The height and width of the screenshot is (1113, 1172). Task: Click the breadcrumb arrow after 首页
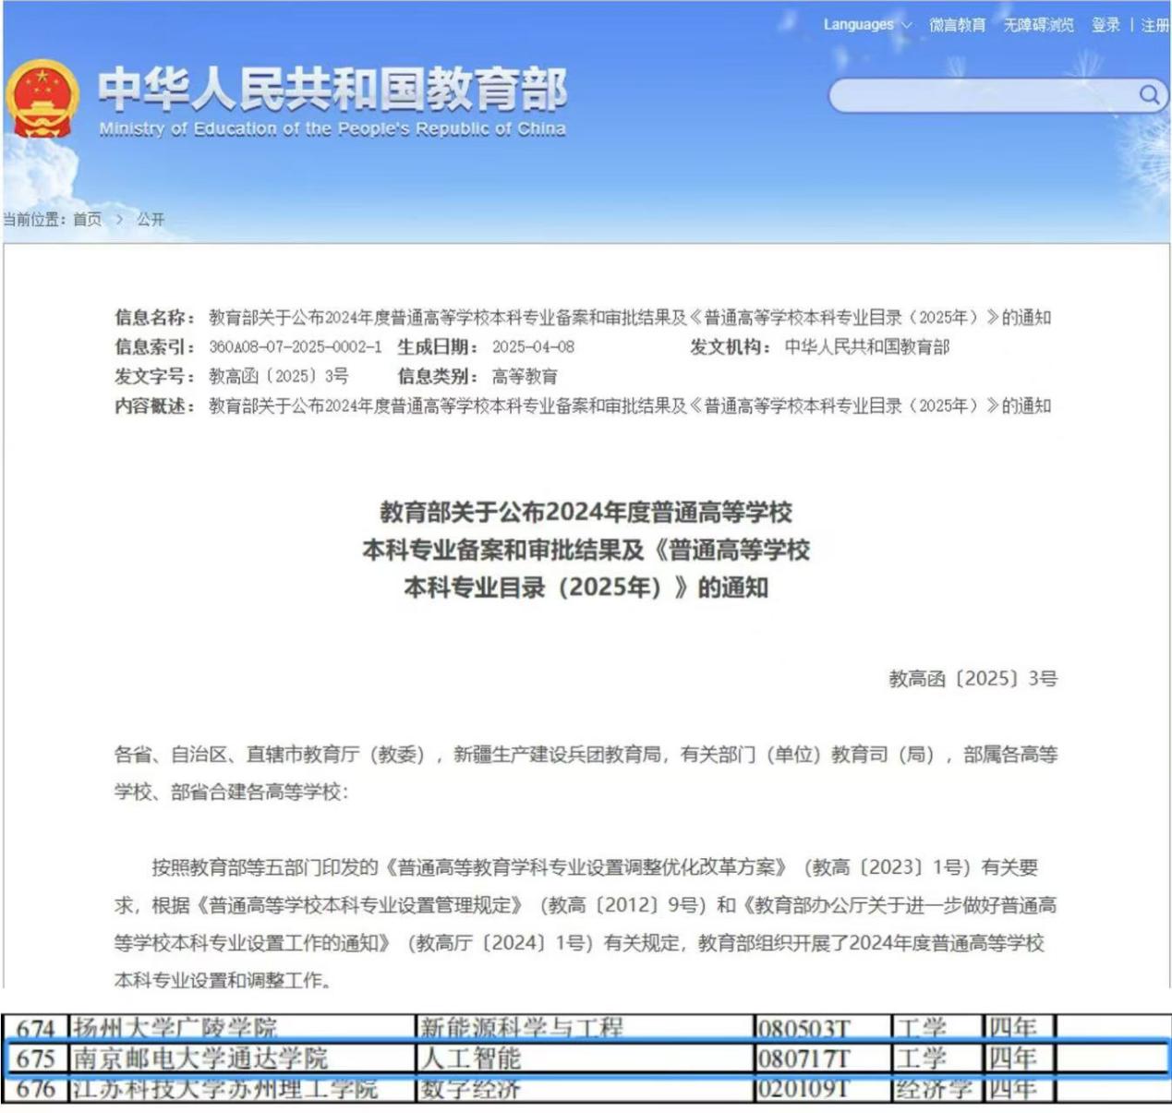(x=119, y=220)
